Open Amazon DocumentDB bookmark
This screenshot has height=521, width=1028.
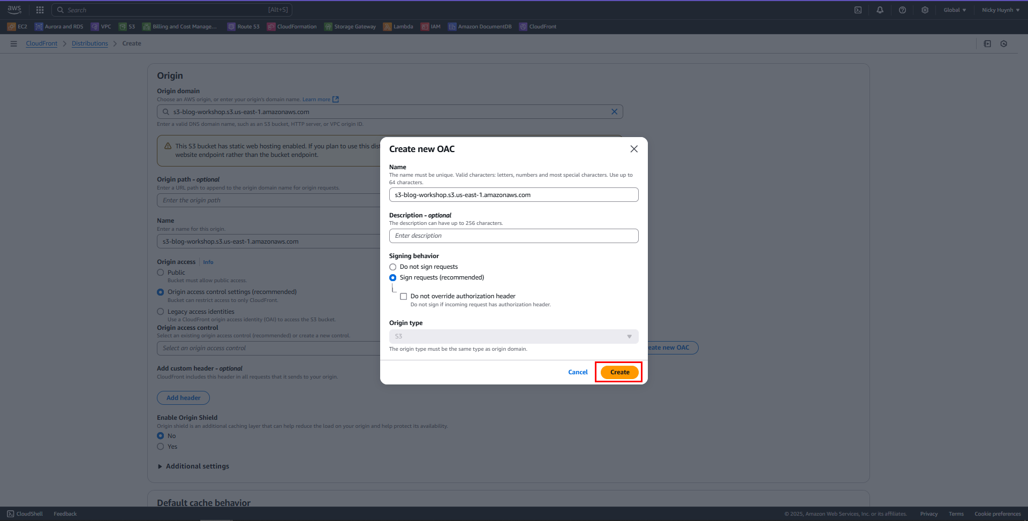pyautogui.click(x=480, y=26)
